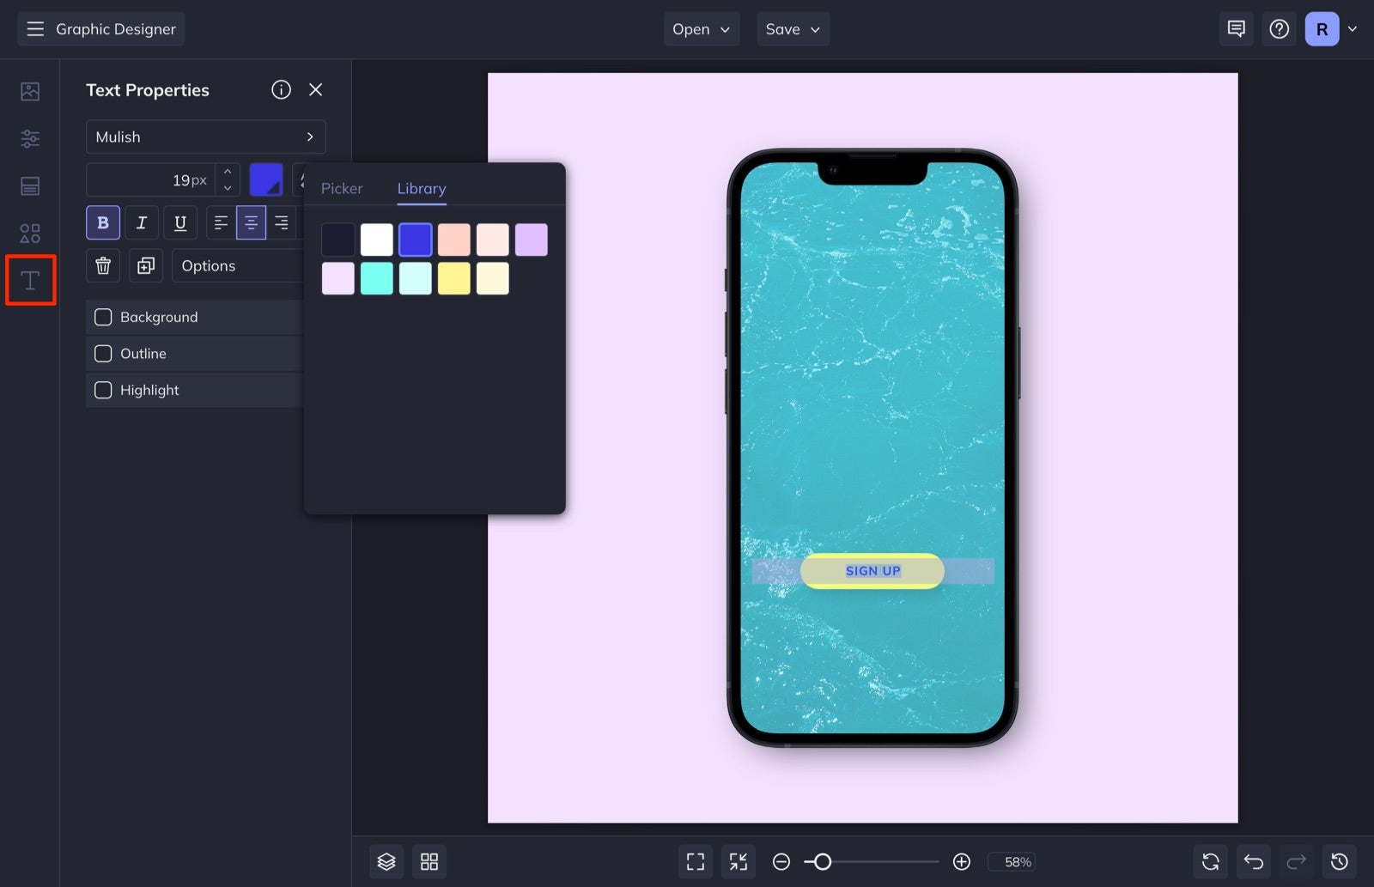Open the Open dropdown
This screenshot has height=887, width=1374.
(701, 28)
